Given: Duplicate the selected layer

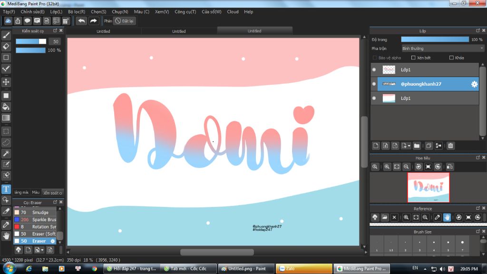Looking at the screenshot, I should [429, 146].
